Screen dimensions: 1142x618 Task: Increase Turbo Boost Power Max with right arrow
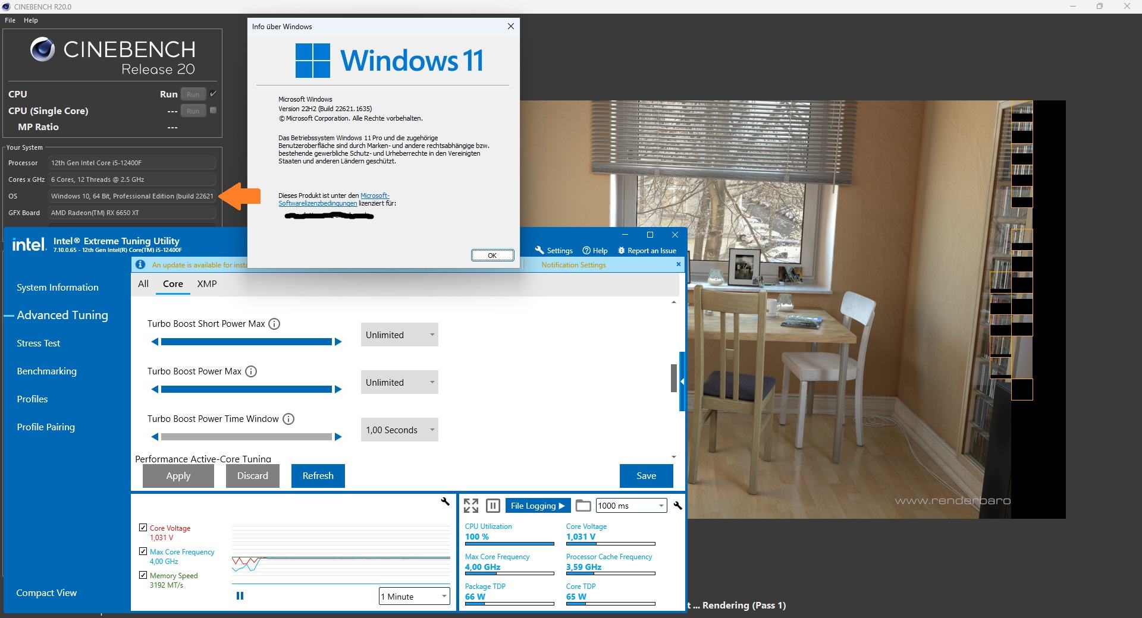point(338,389)
